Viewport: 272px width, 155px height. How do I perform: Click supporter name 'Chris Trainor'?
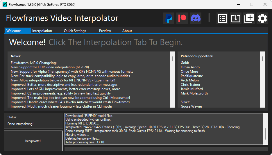[190, 85]
